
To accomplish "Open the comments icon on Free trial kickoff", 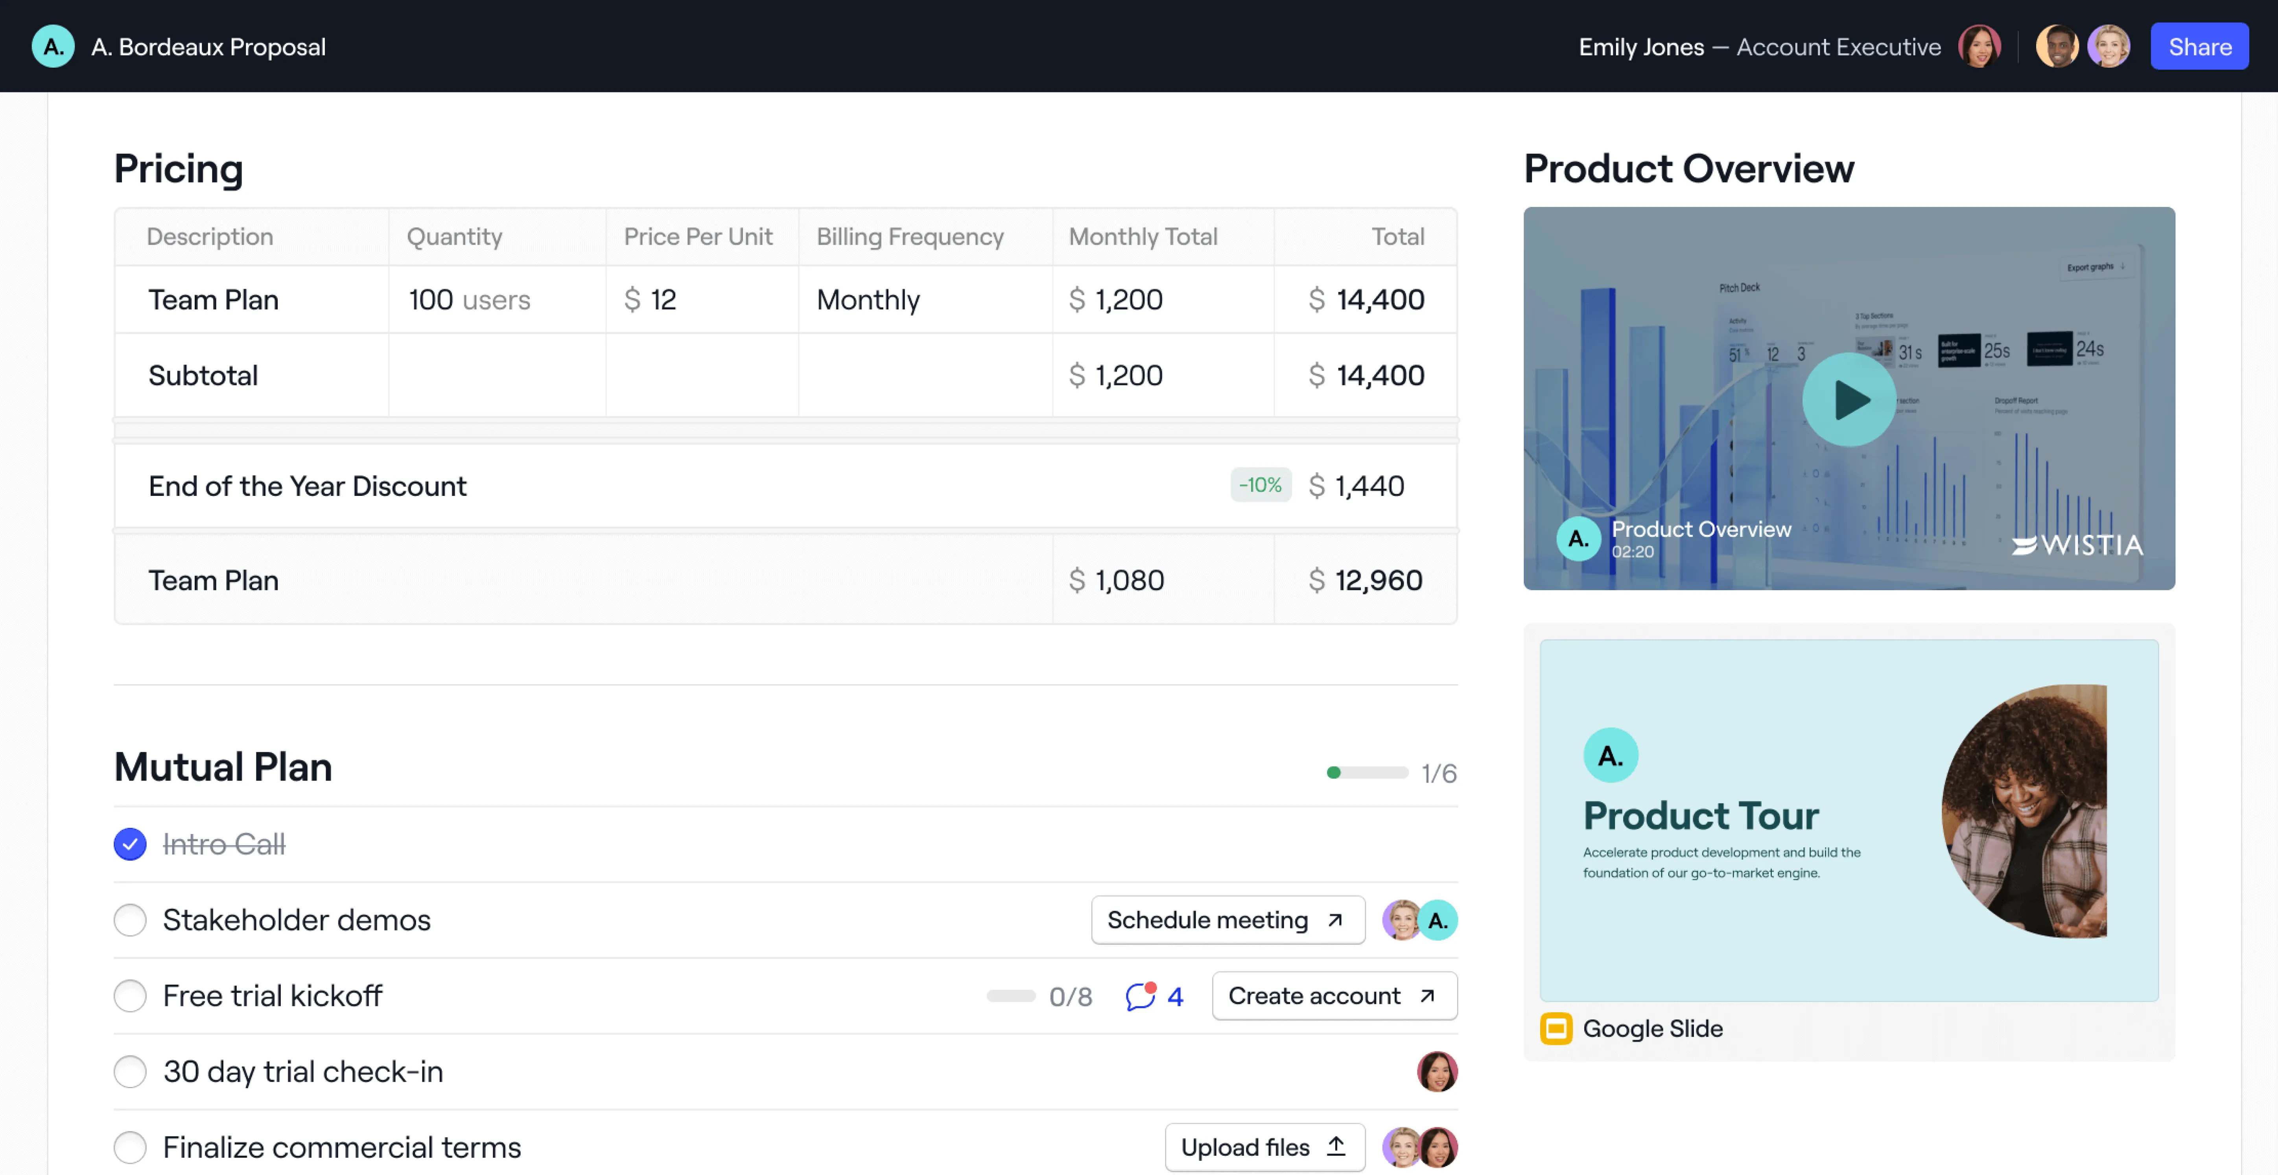I will 1141,996.
